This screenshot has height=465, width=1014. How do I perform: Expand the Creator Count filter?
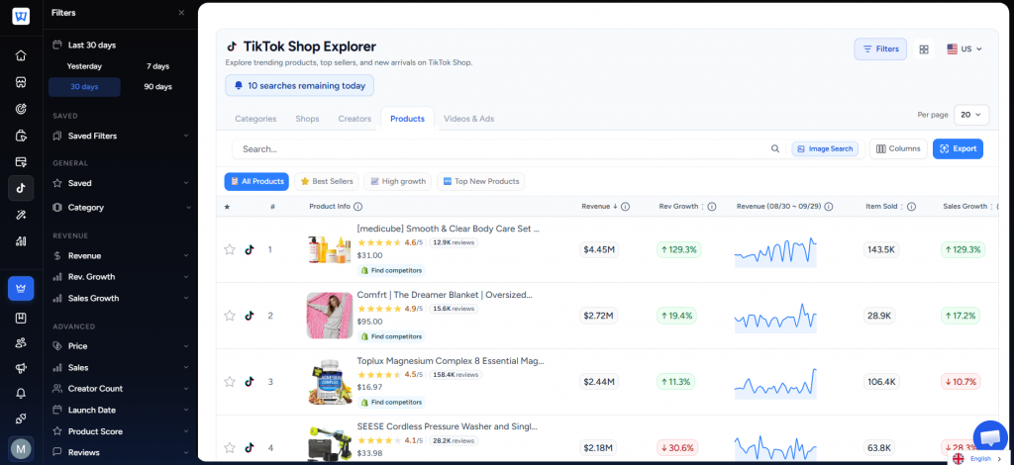(120, 389)
